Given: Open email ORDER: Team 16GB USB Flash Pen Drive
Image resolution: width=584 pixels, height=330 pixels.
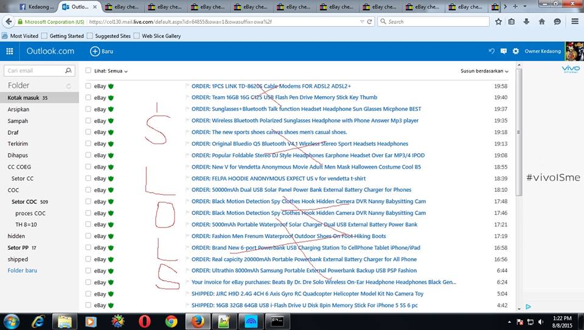Looking at the screenshot, I should pos(284,97).
